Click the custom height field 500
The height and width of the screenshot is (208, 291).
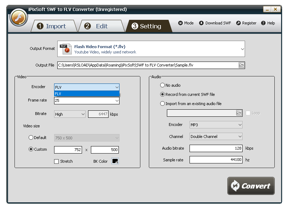click(105, 150)
